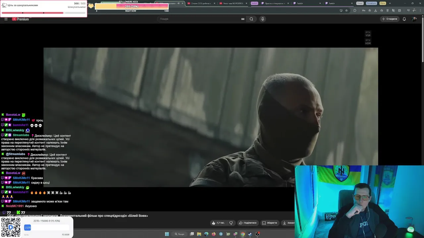Click the install app icon in address bar
This screenshot has height=238, width=424.
point(341,10)
